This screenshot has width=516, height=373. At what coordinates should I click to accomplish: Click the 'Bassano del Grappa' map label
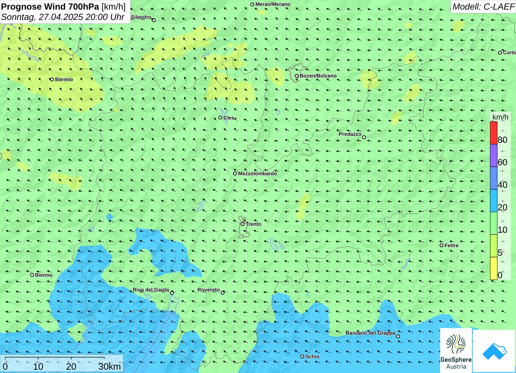[x=370, y=333]
